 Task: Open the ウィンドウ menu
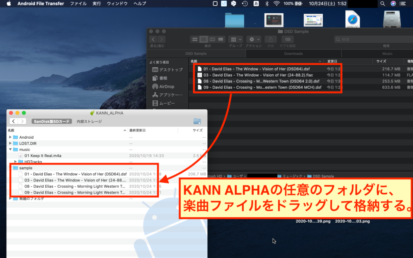[117, 3]
